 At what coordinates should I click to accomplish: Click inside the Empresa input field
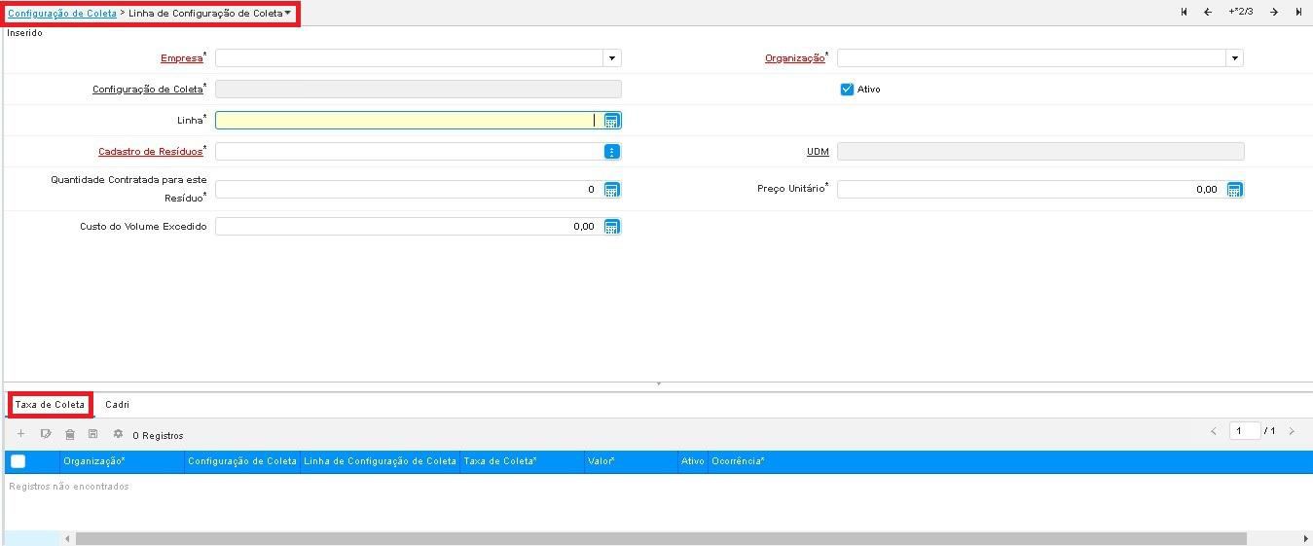coord(409,58)
